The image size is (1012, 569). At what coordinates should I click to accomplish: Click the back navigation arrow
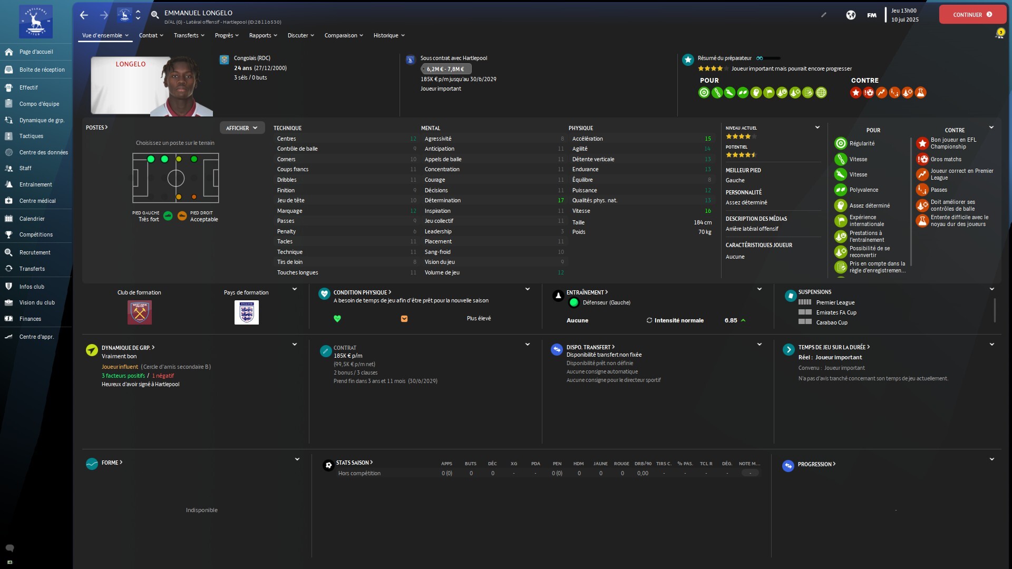click(84, 15)
